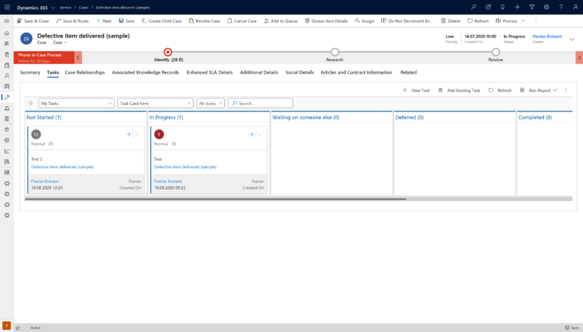The height and width of the screenshot is (332, 583).
Task: Open the Search icon in the top bar
Action: tap(474, 7)
